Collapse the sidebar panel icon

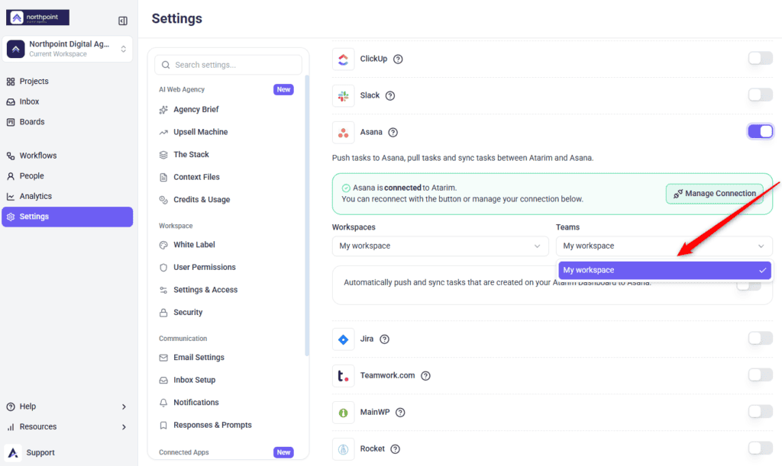click(x=123, y=21)
